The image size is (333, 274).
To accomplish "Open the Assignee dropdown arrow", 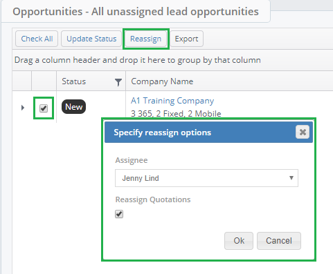I will [x=291, y=178].
